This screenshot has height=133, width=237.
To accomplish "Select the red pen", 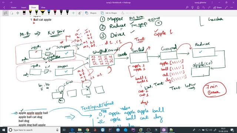I will tap(55, 13).
